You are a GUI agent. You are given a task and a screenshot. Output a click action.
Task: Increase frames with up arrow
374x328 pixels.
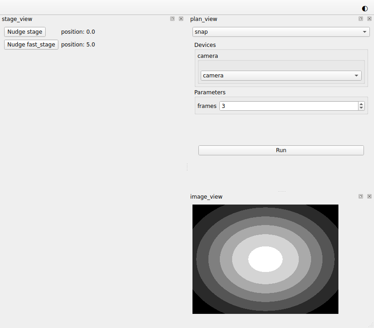(361, 104)
